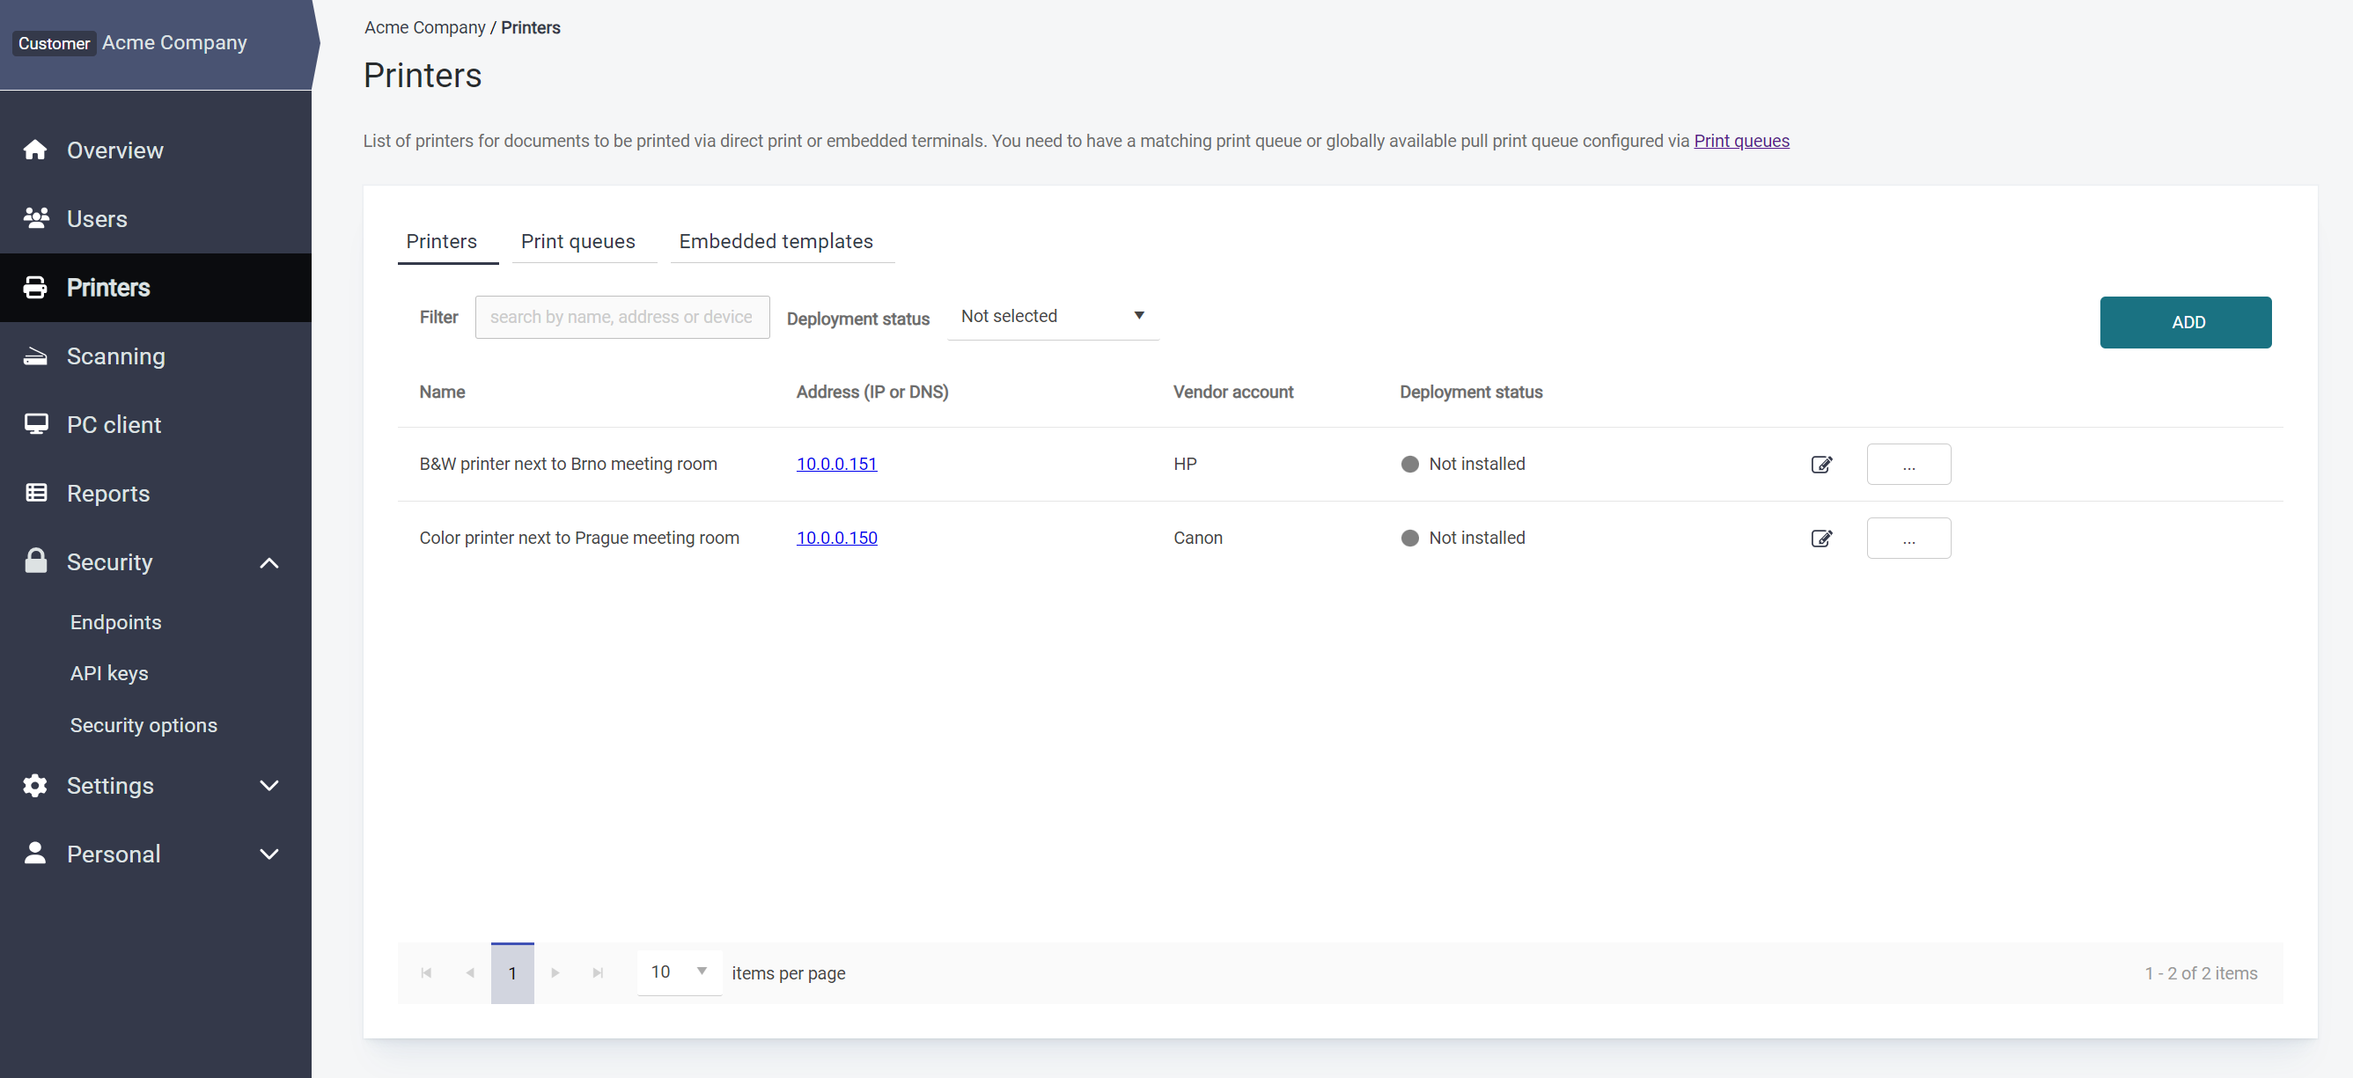Go to first page arrow
The image size is (2353, 1078).
point(426,973)
